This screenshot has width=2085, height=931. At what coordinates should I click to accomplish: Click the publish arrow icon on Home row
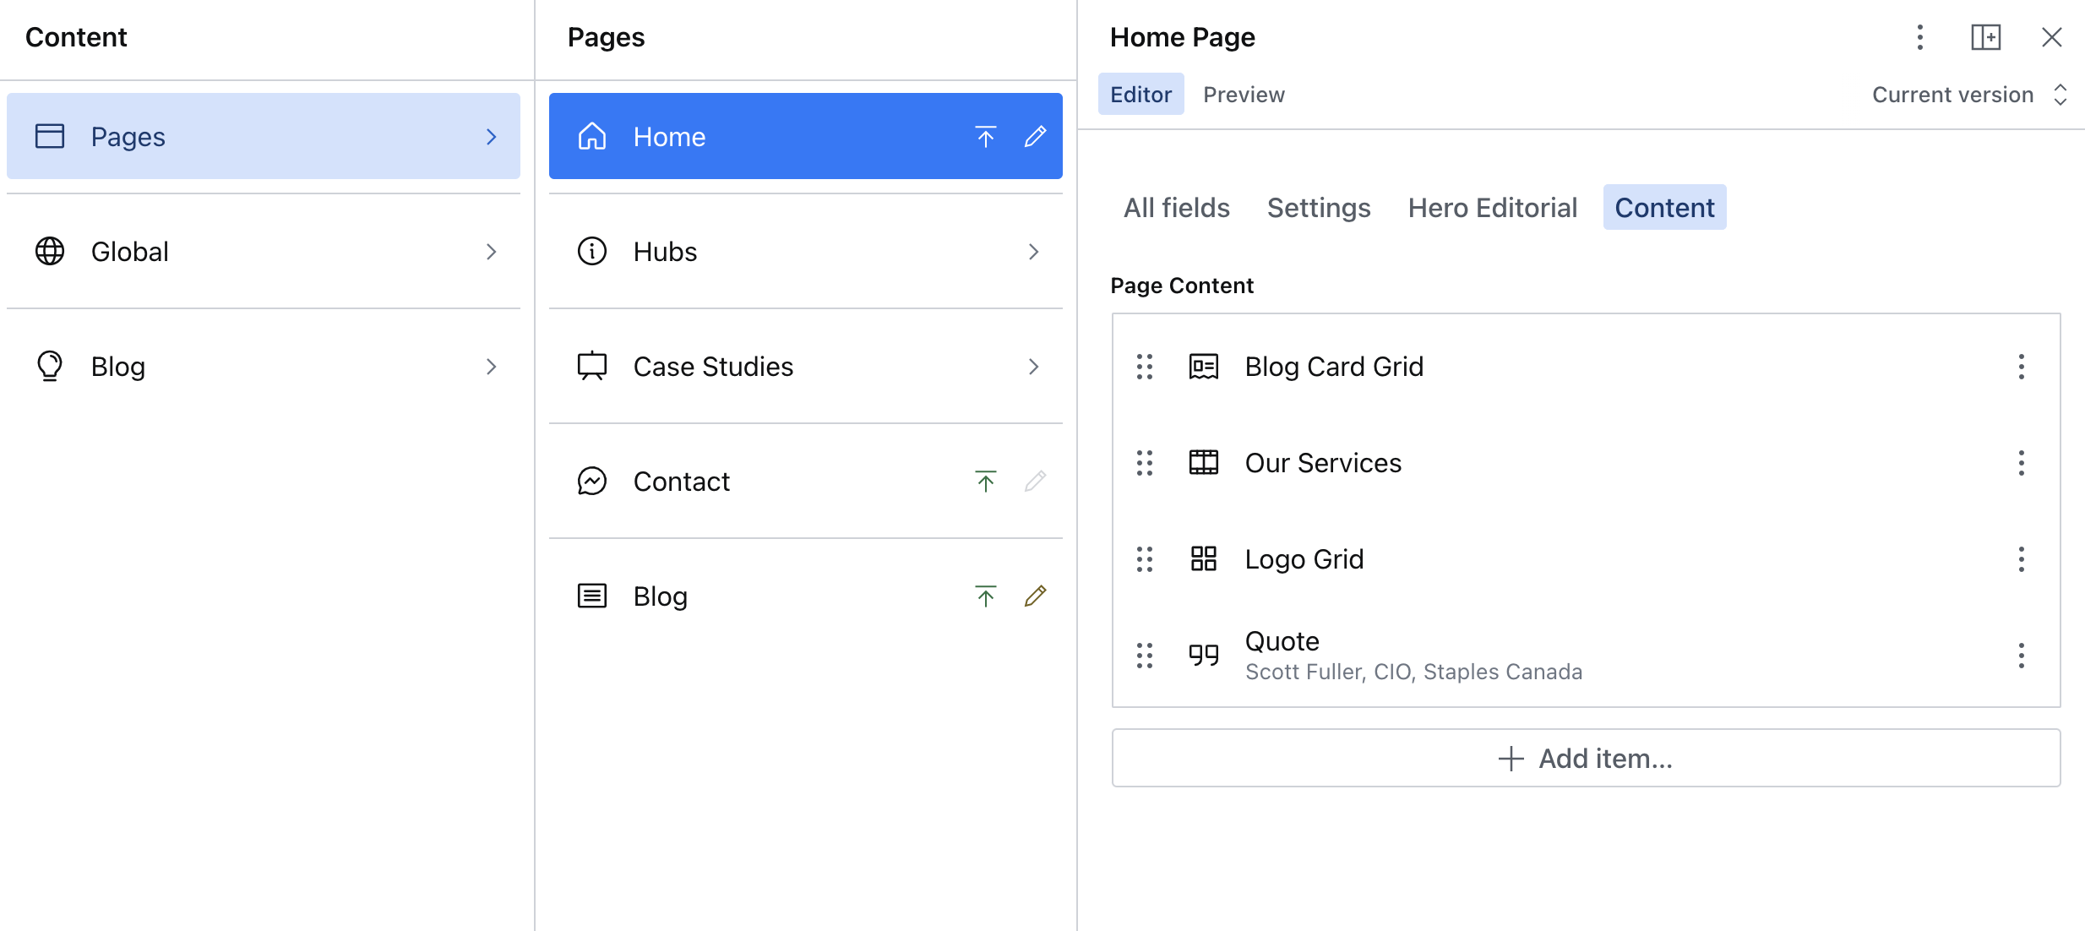985,136
